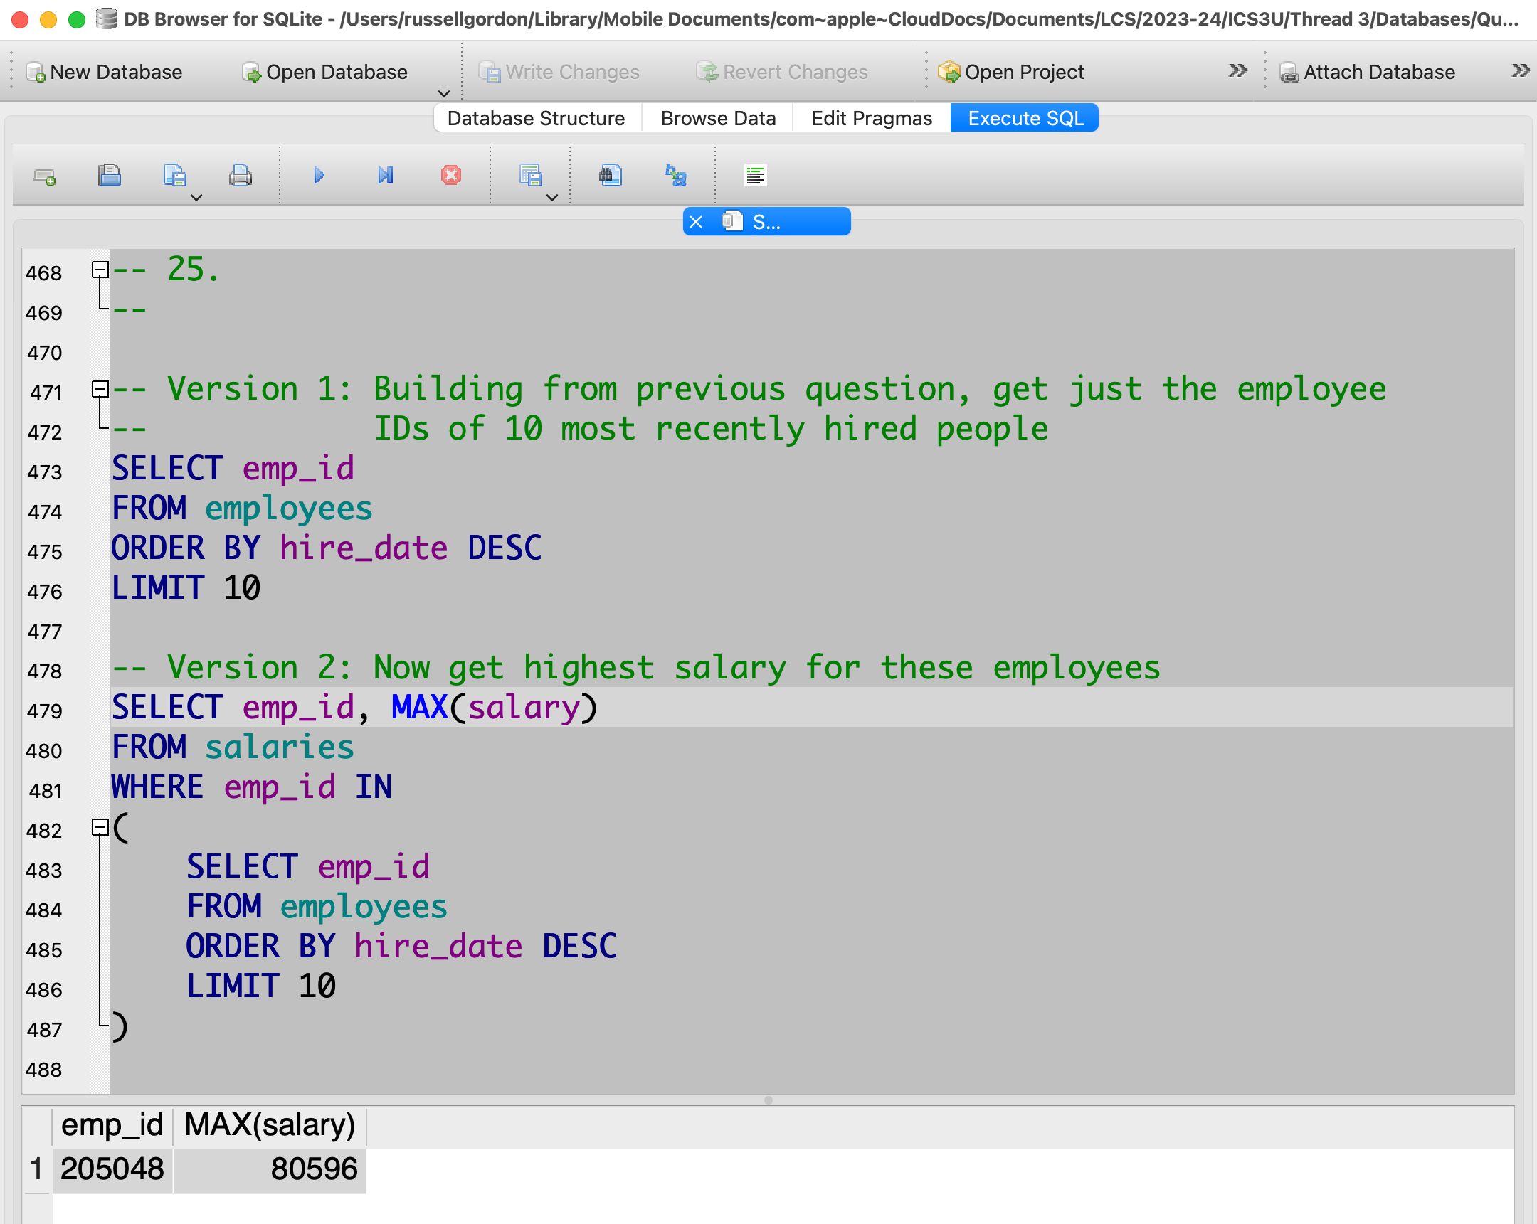Collapse the fold marker at line 471

click(x=100, y=389)
